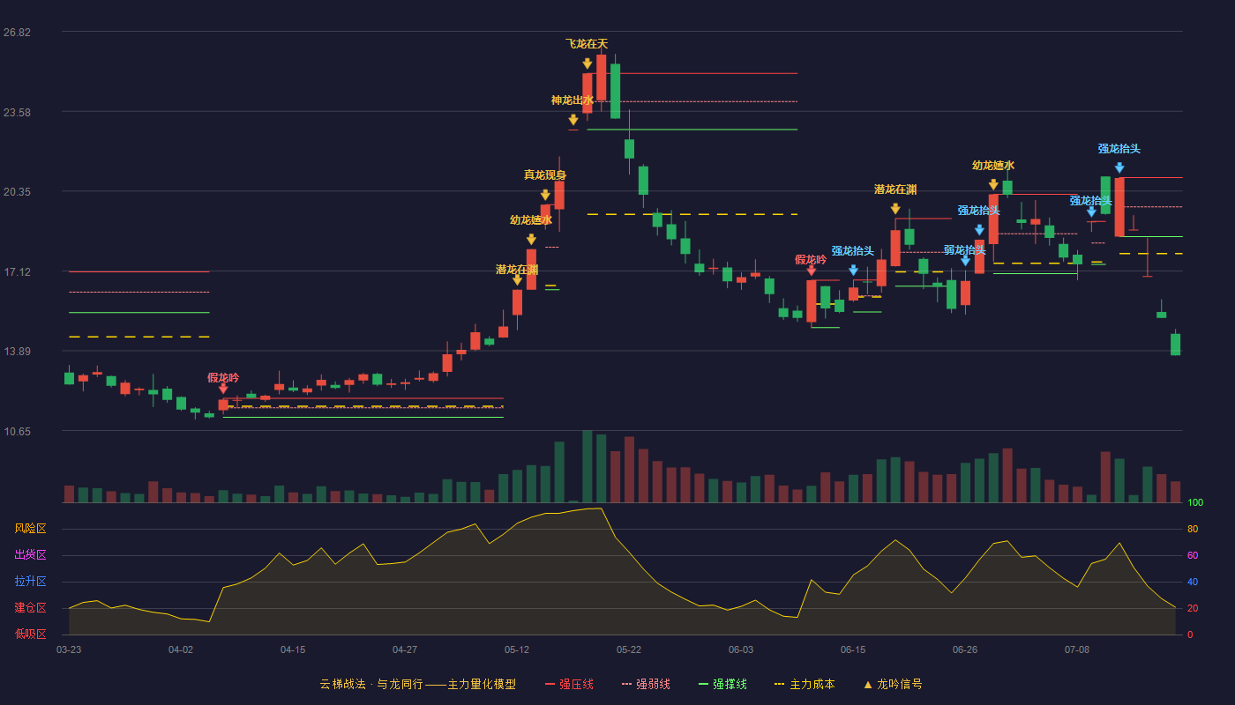Screen dimensions: 1235x705
Task: Click the last green candlestick on the chart
Action: [1175, 345]
